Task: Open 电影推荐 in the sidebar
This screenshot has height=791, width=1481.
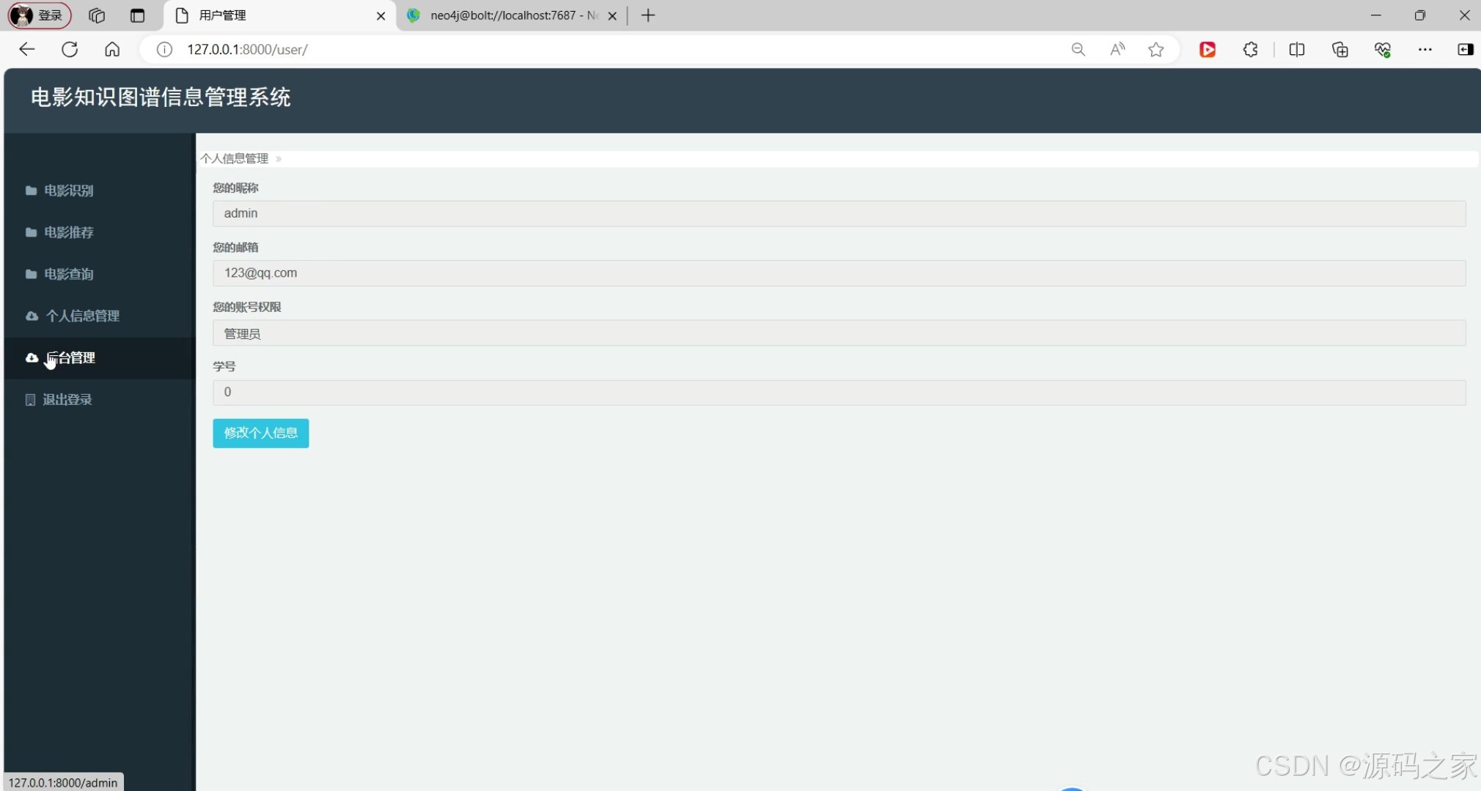Action: coord(68,232)
